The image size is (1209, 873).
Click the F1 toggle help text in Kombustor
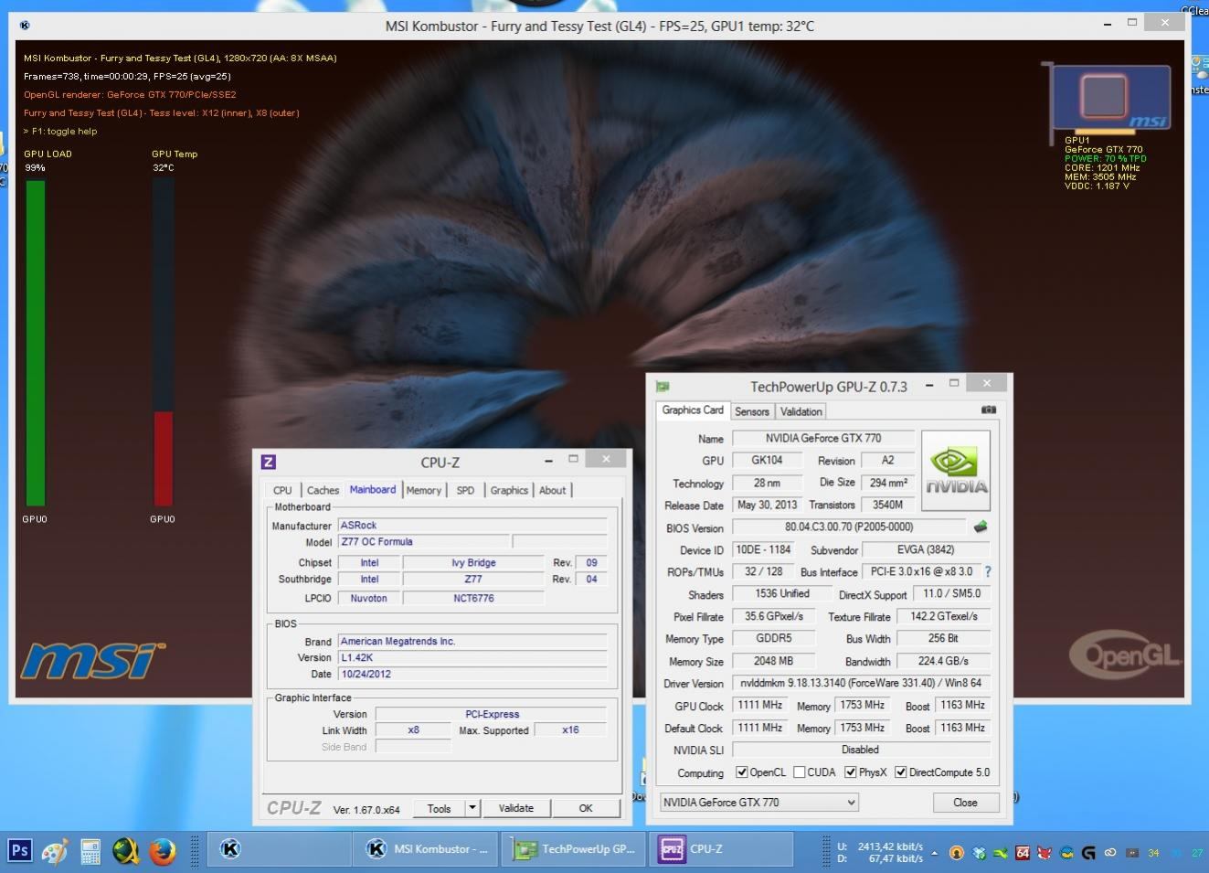60,131
